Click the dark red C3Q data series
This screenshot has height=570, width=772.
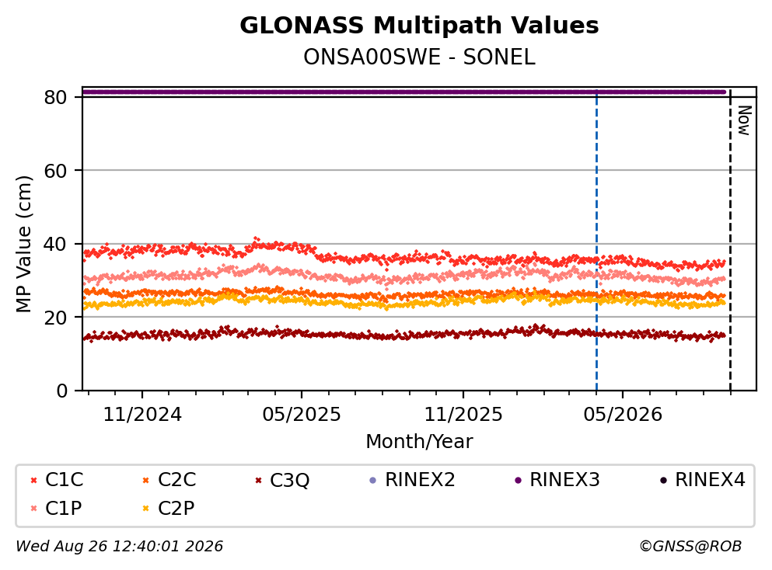[x=403, y=334]
